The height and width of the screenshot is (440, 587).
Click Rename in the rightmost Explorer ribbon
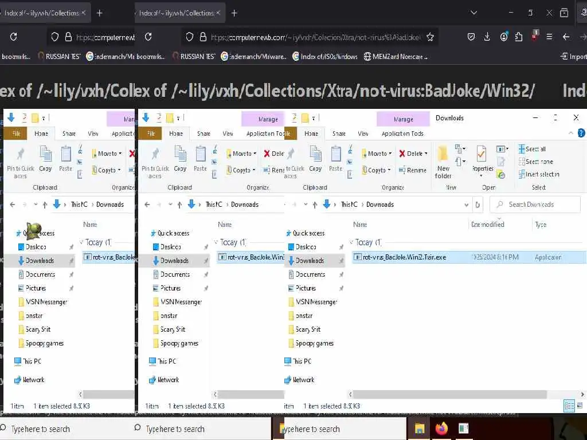[x=413, y=170]
